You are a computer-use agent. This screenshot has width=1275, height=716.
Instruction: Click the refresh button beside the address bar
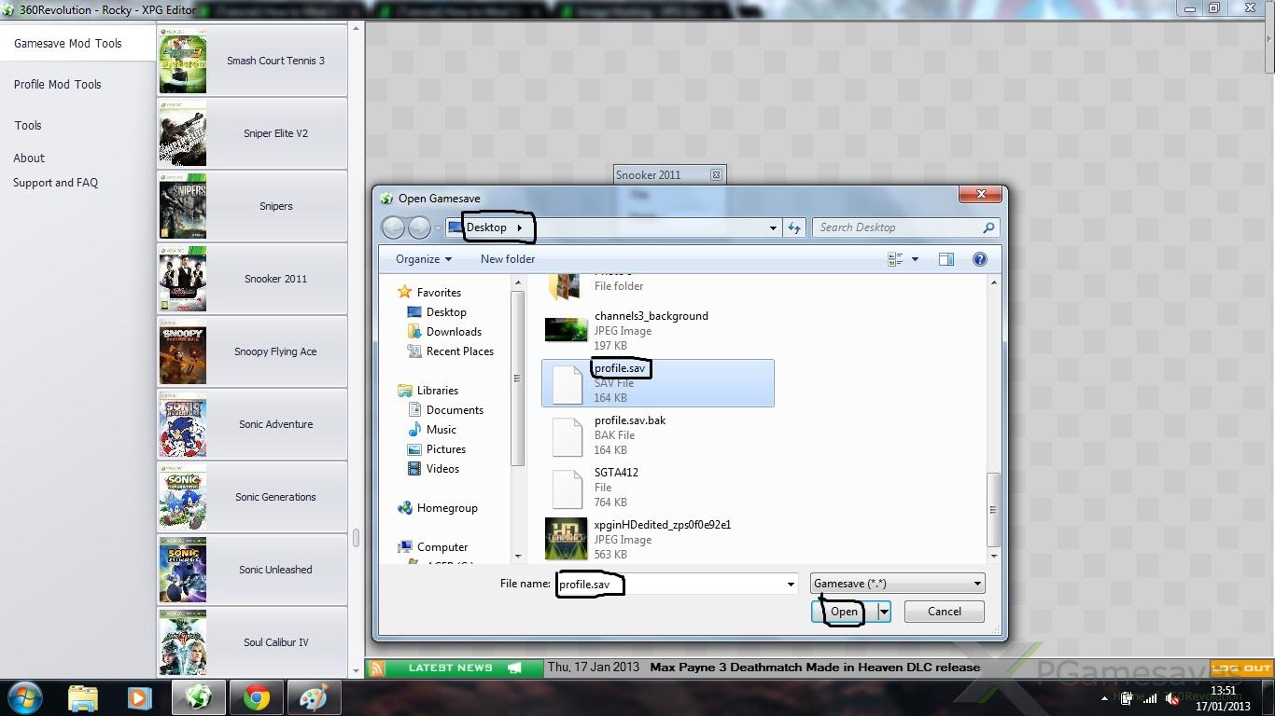[794, 227]
